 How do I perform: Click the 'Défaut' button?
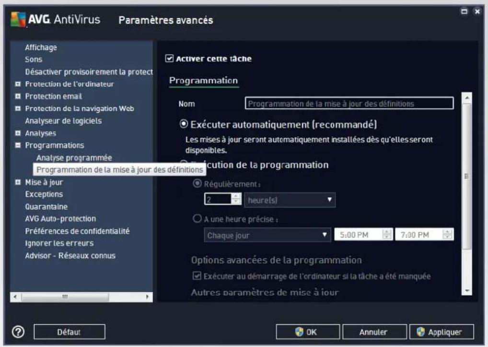[x=70, y=332]
